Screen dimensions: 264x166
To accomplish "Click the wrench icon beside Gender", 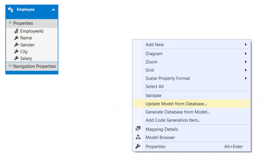I will point(16,45).
